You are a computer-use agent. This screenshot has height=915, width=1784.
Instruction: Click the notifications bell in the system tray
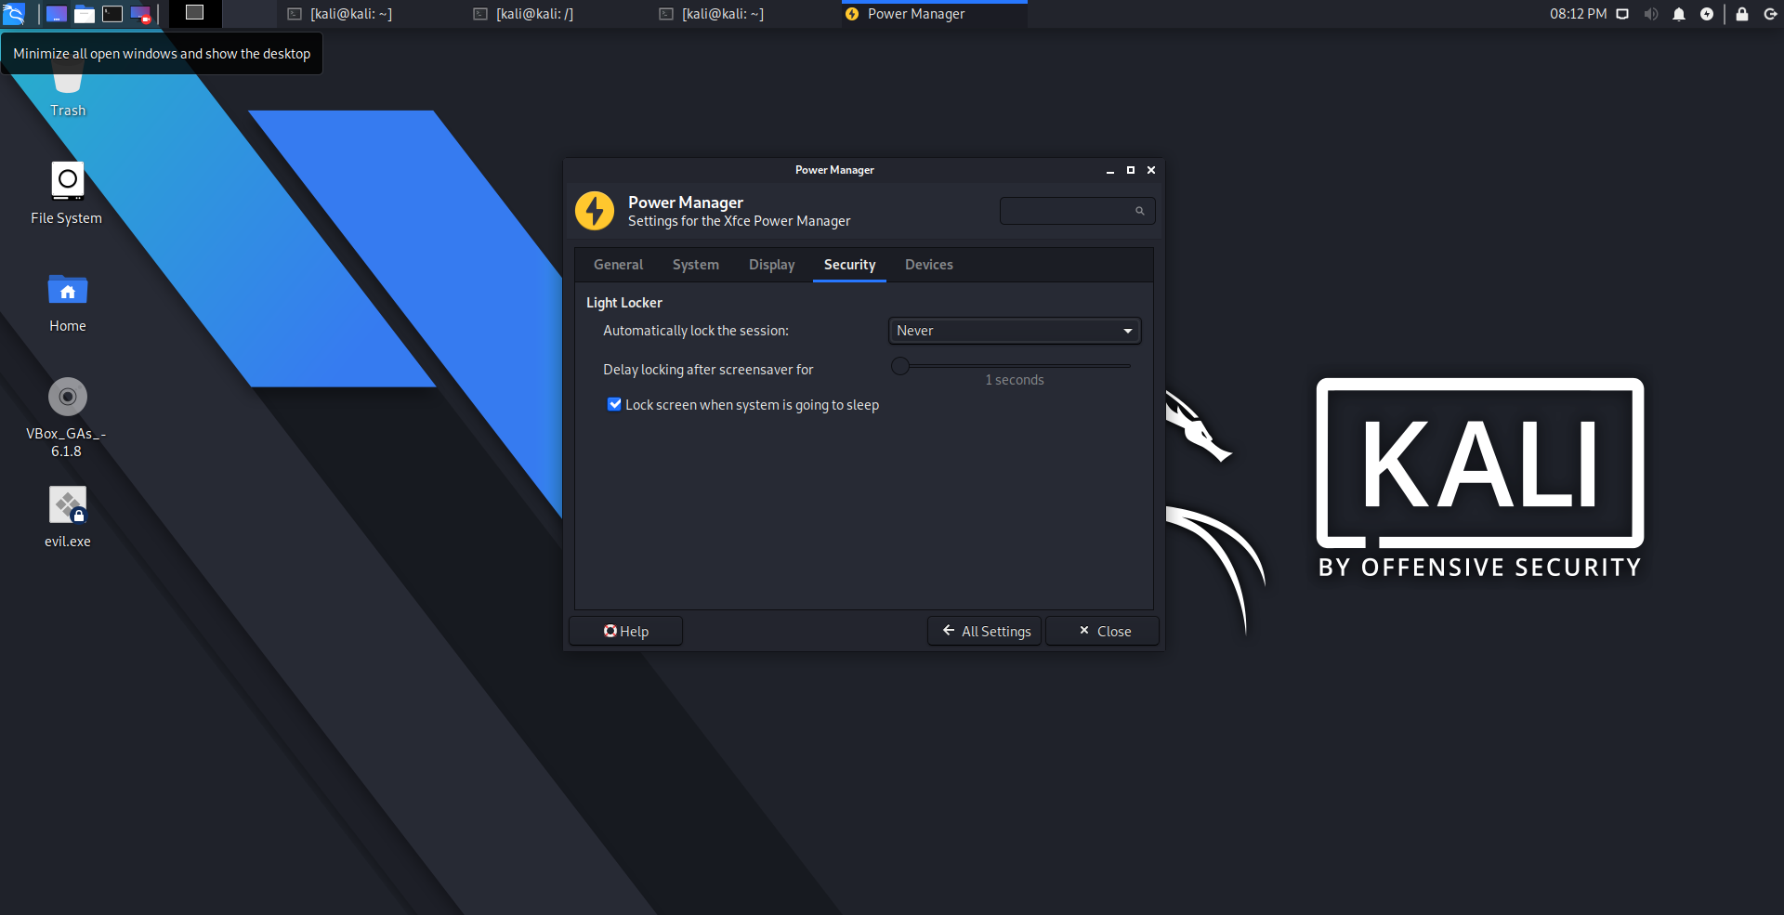tap(1679, 14)
